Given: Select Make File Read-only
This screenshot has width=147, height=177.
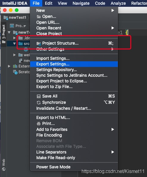Looking at the screenshot, I should (74, 158).
